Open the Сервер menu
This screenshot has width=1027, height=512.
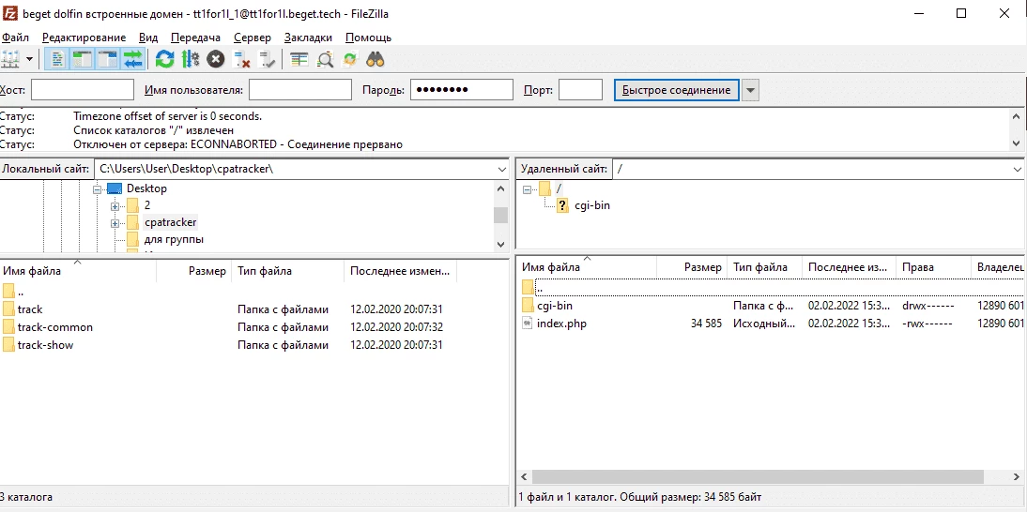(253, 38)
